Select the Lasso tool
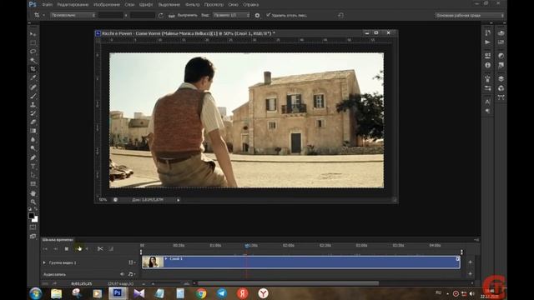Screen dimensions: 534x300 point(33,52)
